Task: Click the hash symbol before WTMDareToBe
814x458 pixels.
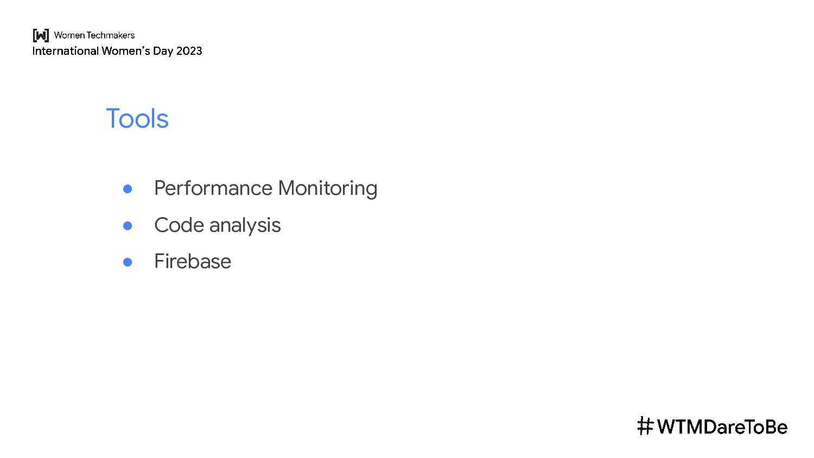Action: tap(645, 427)
